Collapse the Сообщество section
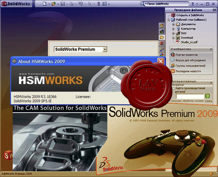This screenshot has height=177, width=218. click(211, 49)
